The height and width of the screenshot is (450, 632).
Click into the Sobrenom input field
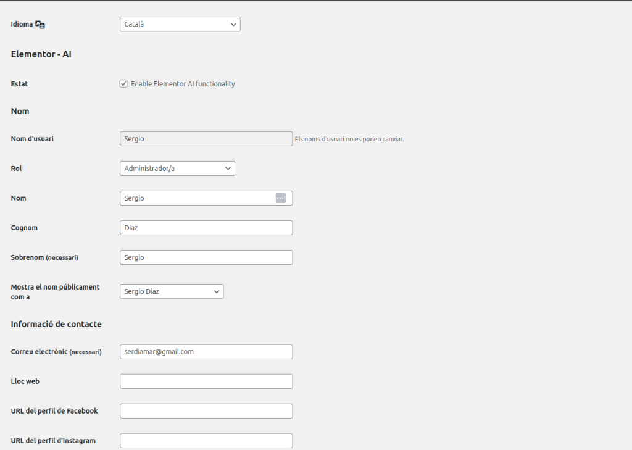(206, 257)
